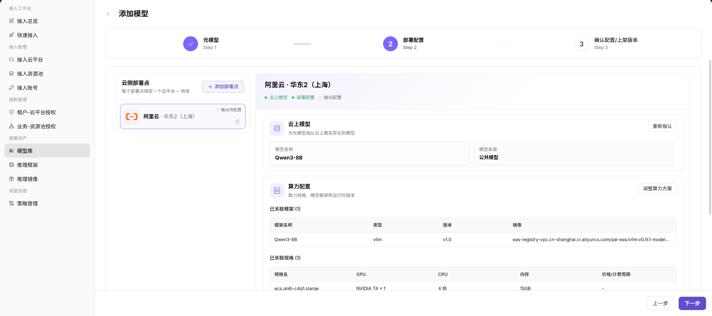Click the 部署配置 step label
The height and width of the screenshot is (316, 712).
(413, 40)
